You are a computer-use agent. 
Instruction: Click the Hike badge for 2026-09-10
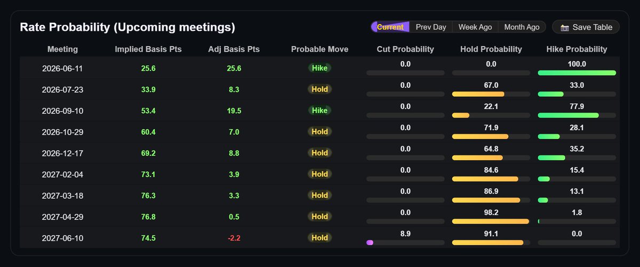pyautogui.click(x=319, y=110)
